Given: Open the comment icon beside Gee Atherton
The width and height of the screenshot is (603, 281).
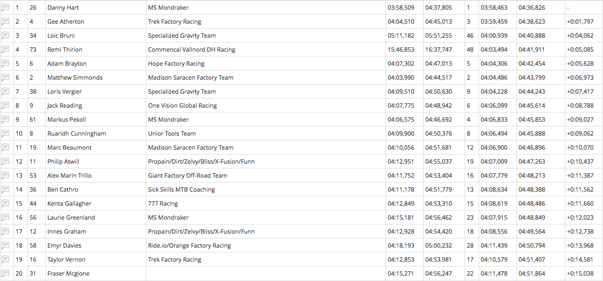Looking at the screenshot, I should pyautogui.click(x=6, y=22).
